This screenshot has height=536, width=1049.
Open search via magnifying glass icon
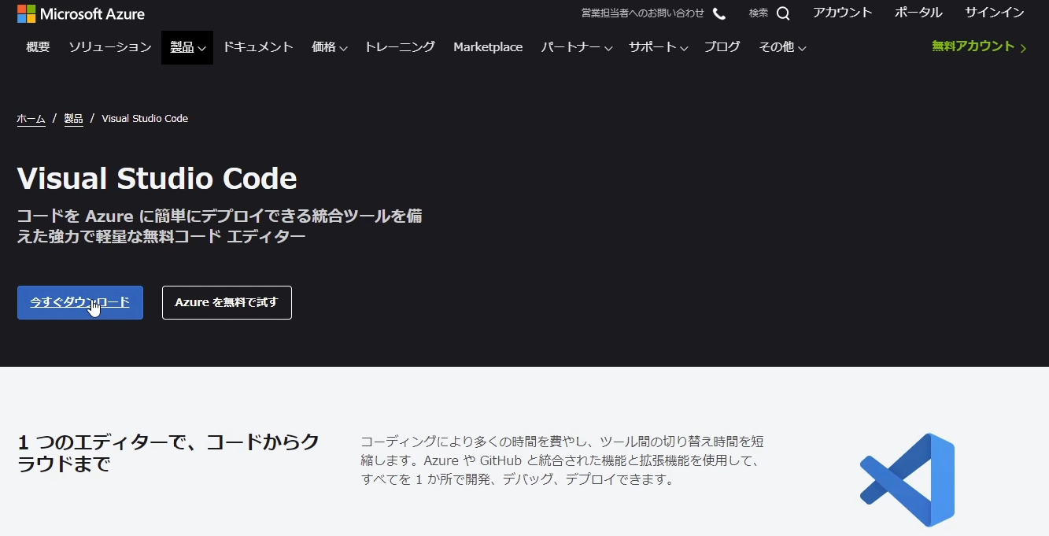pos(783,13)
